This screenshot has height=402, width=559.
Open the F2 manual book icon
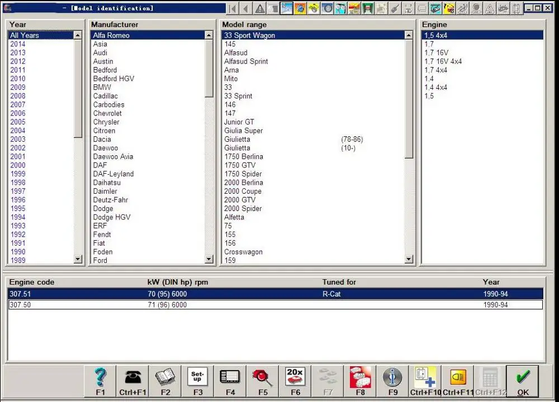coord(165,377)
